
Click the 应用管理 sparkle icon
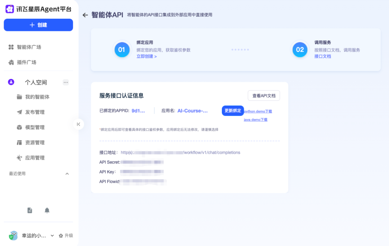coord(19,158)
